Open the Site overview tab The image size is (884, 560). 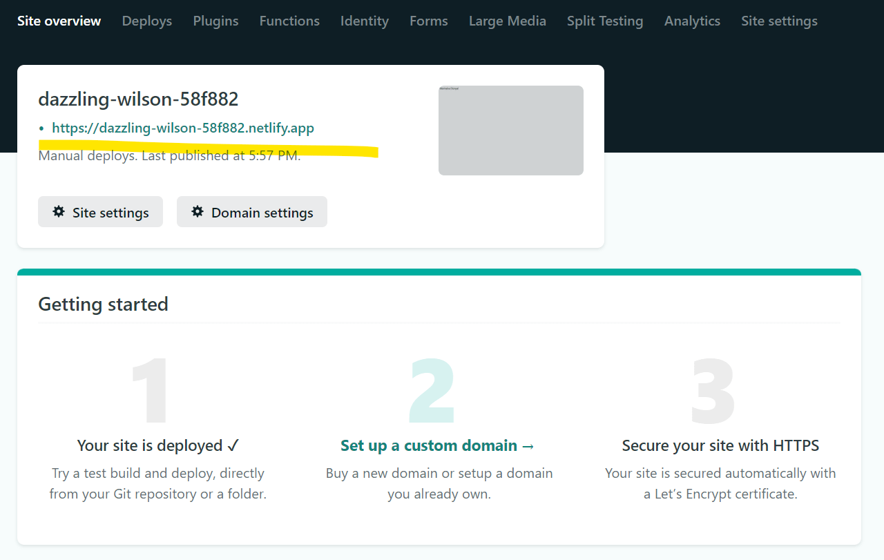point(59,21)
